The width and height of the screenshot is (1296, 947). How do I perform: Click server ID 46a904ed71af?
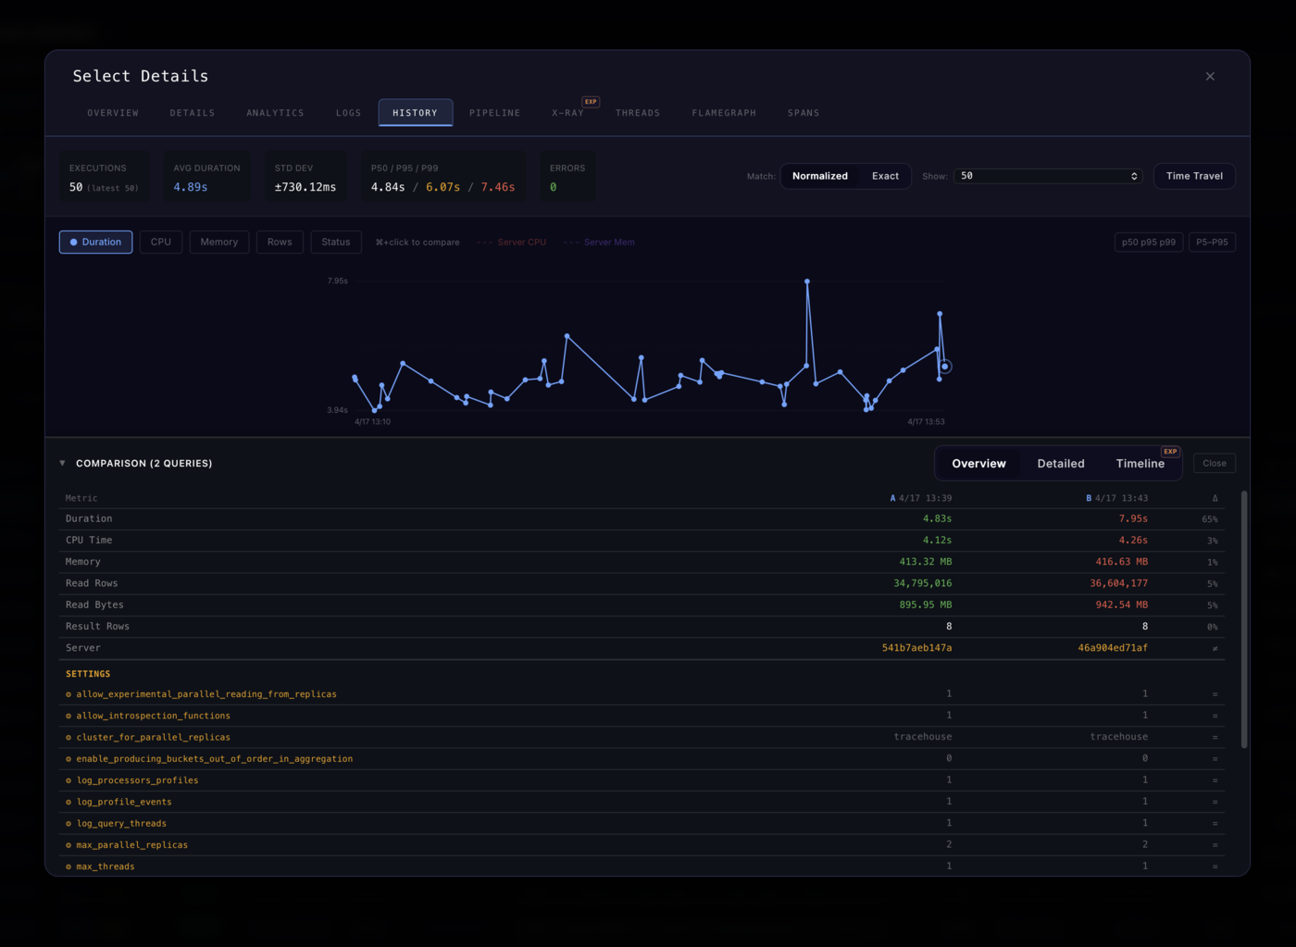click(1113, 648)
